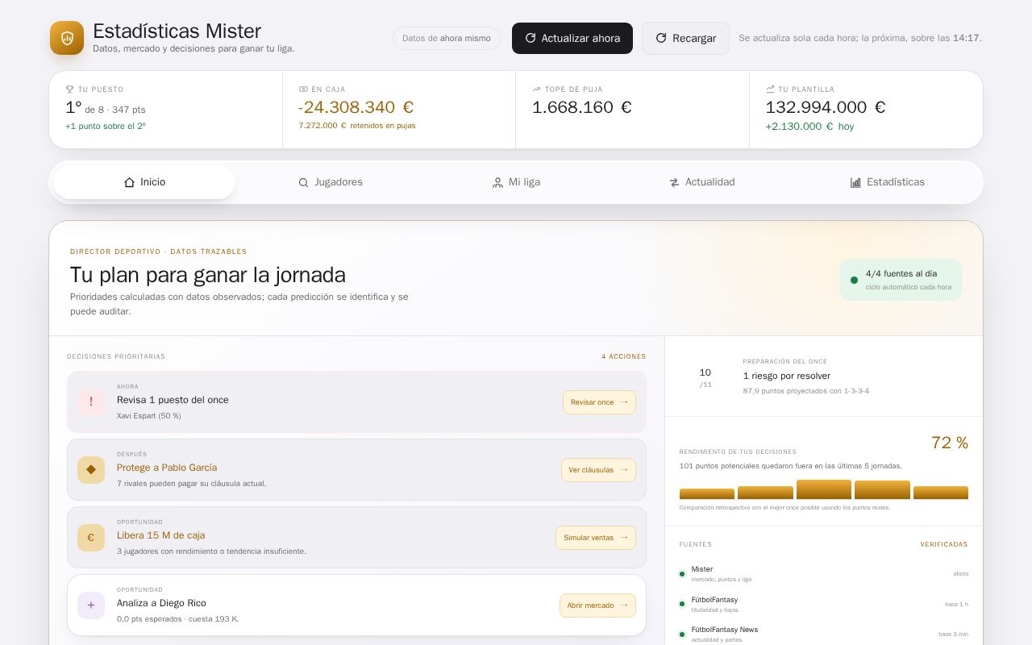
Task: Open the Actualidad tab
Action: coord(702,182)
